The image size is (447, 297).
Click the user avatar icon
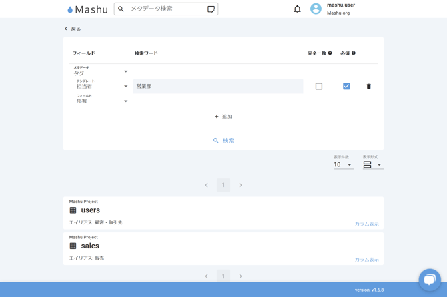click(x=316, y=9)
